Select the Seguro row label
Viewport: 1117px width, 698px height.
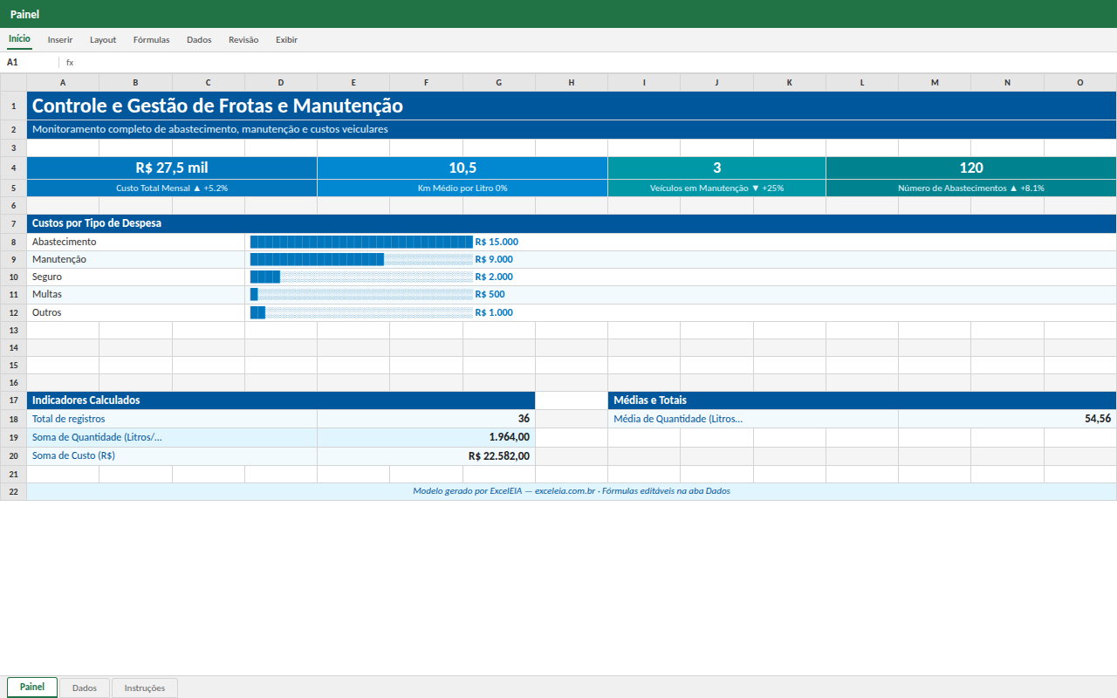click(x=136, y=277)
